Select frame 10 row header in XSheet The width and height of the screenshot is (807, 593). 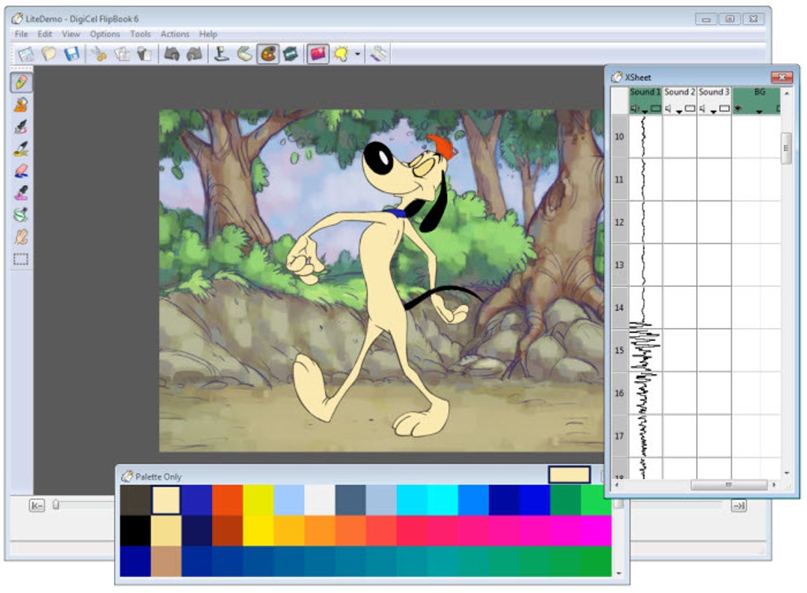619,136
